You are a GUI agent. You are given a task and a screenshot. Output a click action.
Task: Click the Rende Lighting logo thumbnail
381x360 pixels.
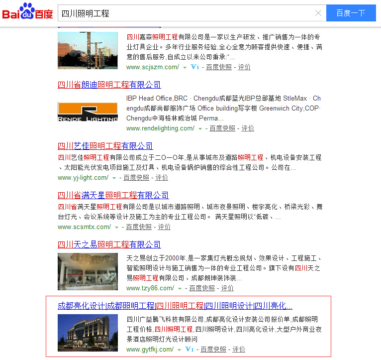(x=88, y=112)
